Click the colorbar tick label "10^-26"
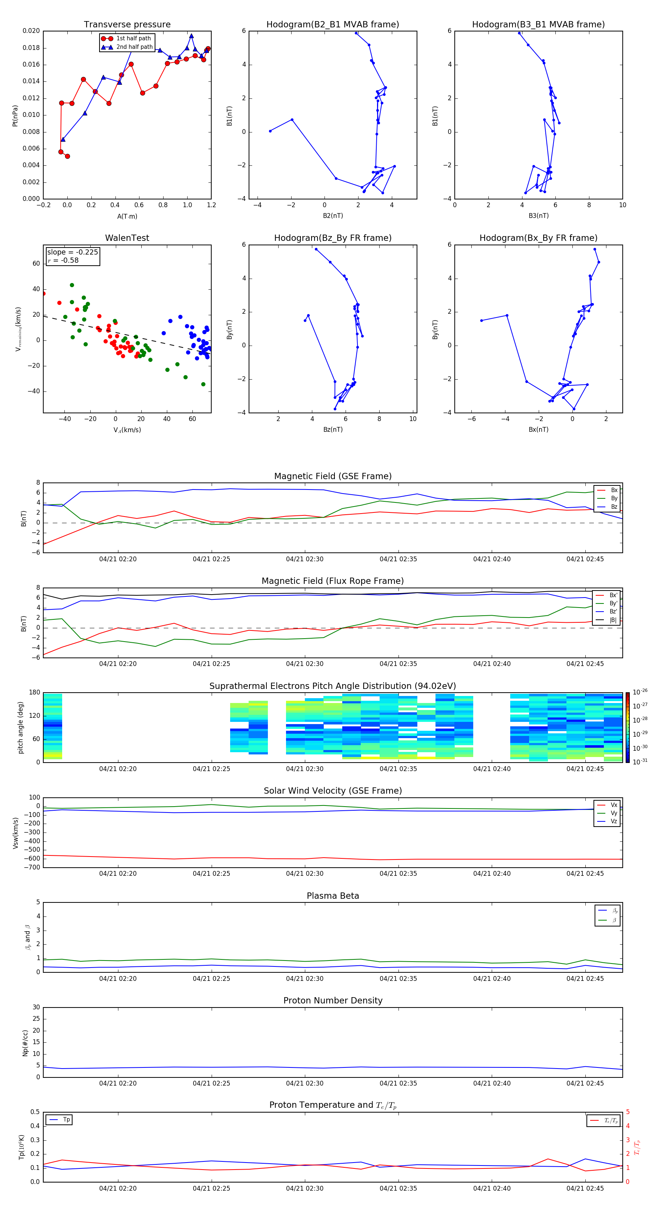 click(640, 692)
